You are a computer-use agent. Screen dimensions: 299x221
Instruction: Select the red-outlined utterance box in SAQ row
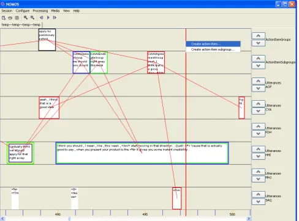176,198
